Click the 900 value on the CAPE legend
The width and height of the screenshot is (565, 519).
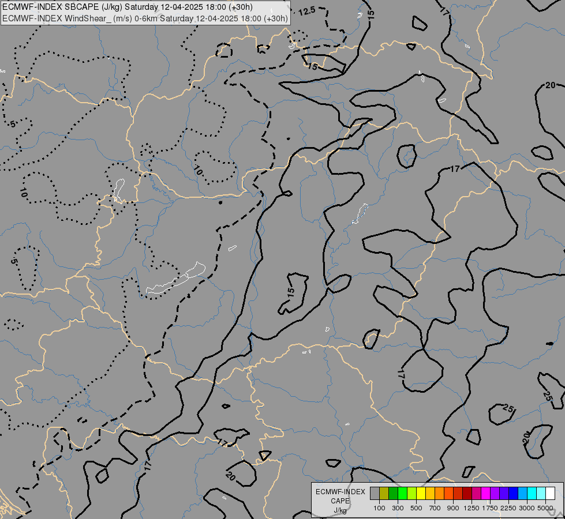click(x=453, y=508)
